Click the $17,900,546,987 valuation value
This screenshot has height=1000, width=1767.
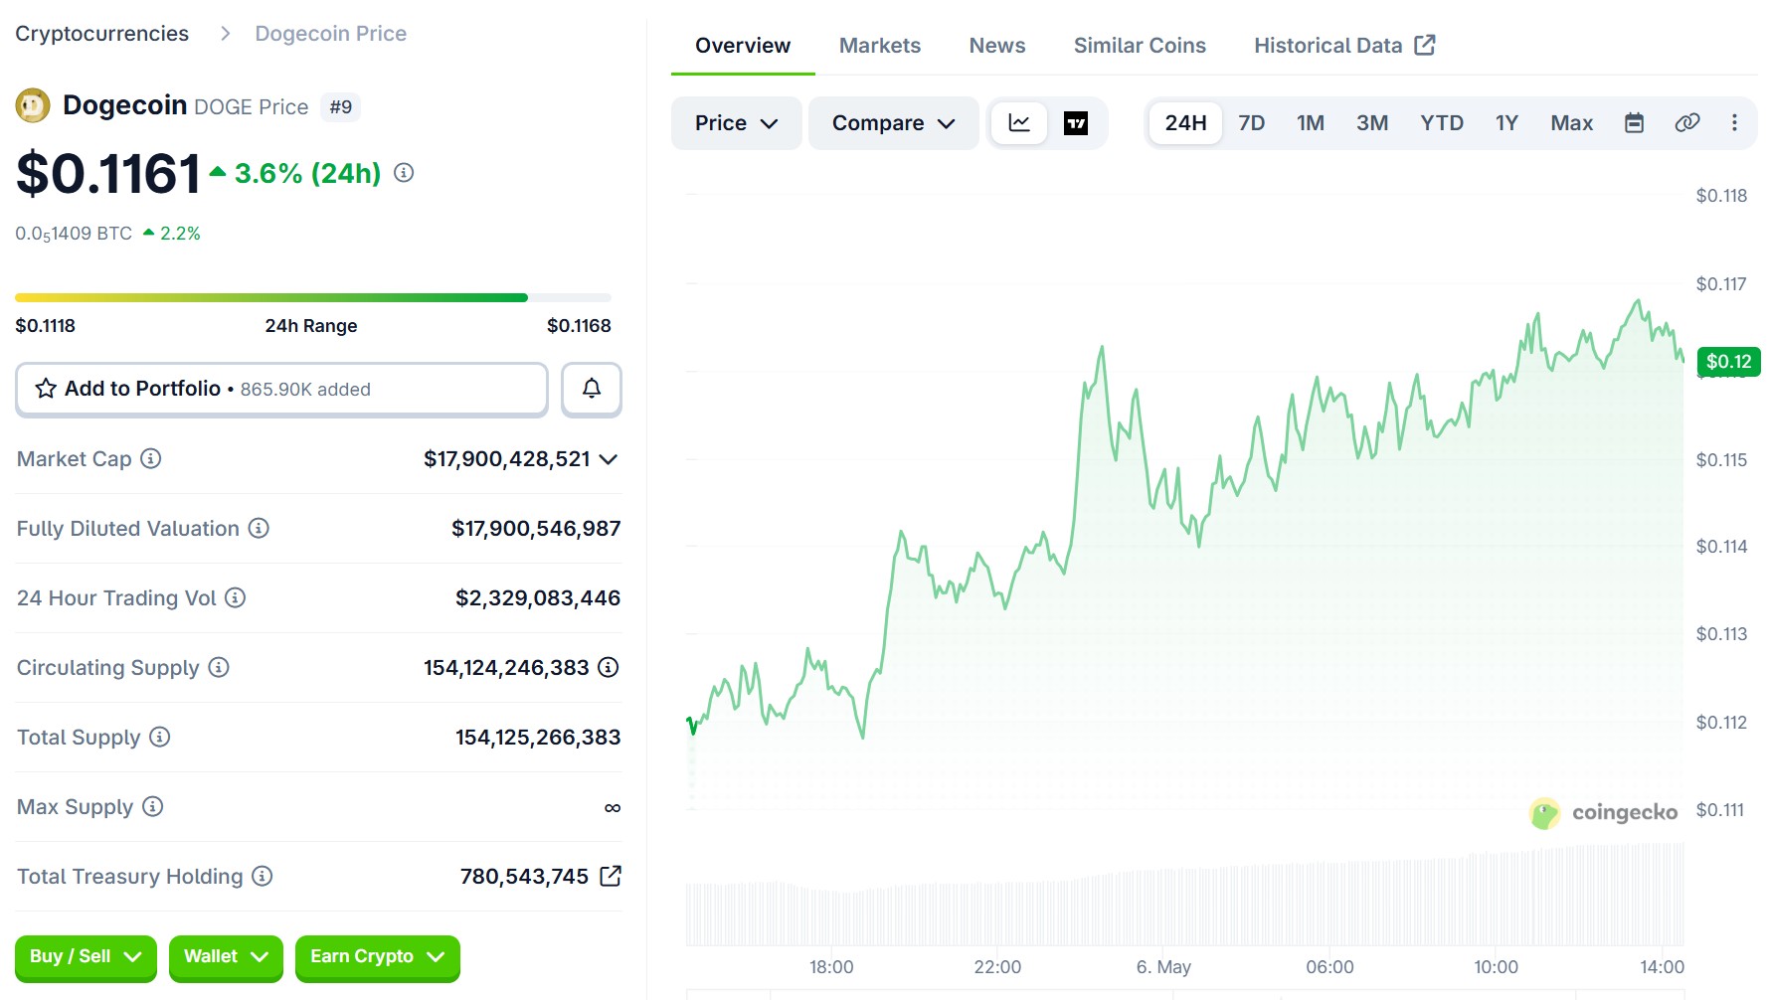pos(536,528)
